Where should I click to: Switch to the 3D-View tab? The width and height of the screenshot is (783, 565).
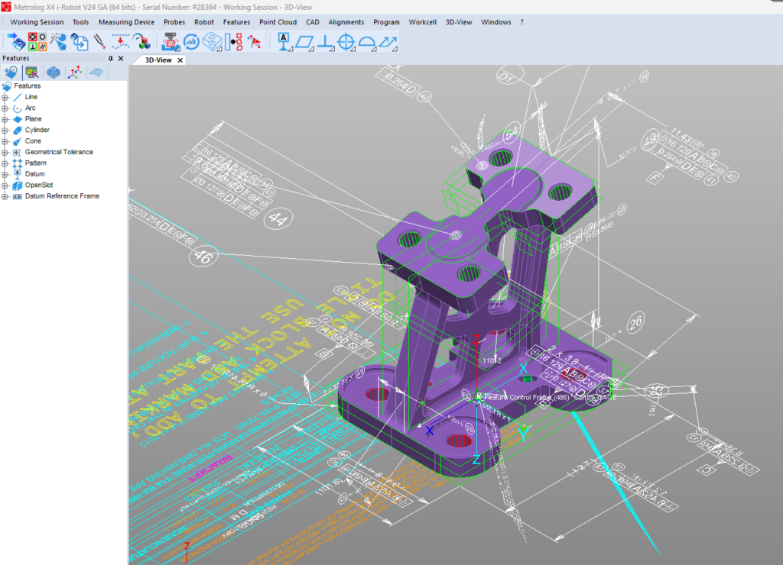(158, 60)
